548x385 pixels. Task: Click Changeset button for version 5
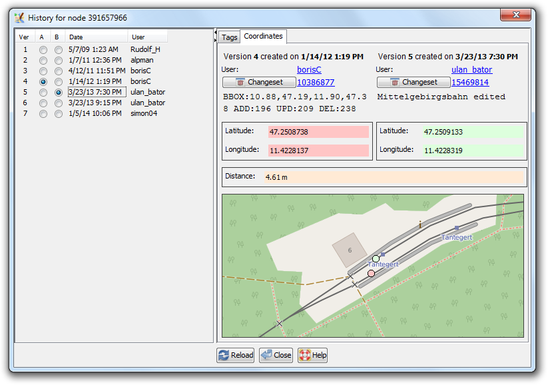click(x=413, y=82)
